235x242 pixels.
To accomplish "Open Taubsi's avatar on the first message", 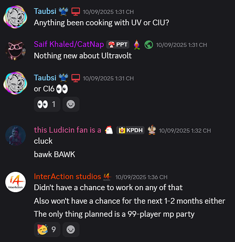I will coord(15,17).
